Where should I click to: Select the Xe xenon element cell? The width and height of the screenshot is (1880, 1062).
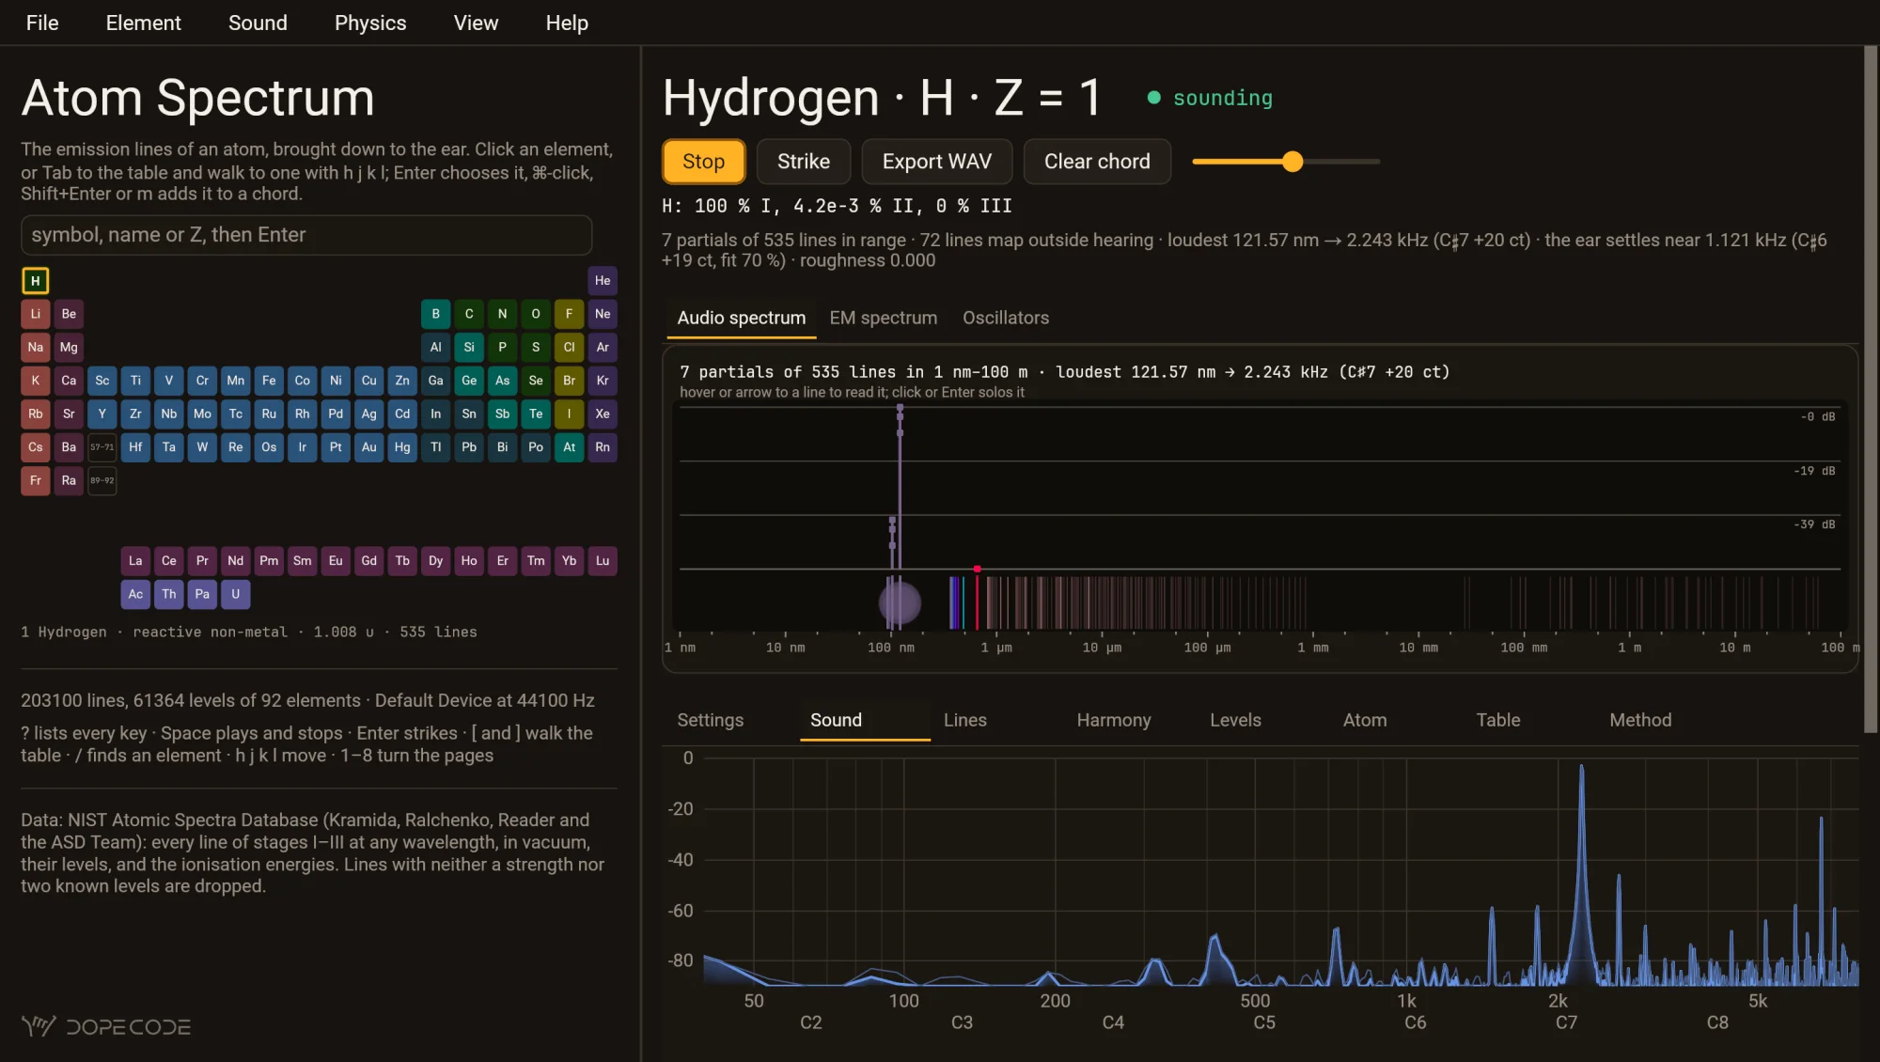603,414
